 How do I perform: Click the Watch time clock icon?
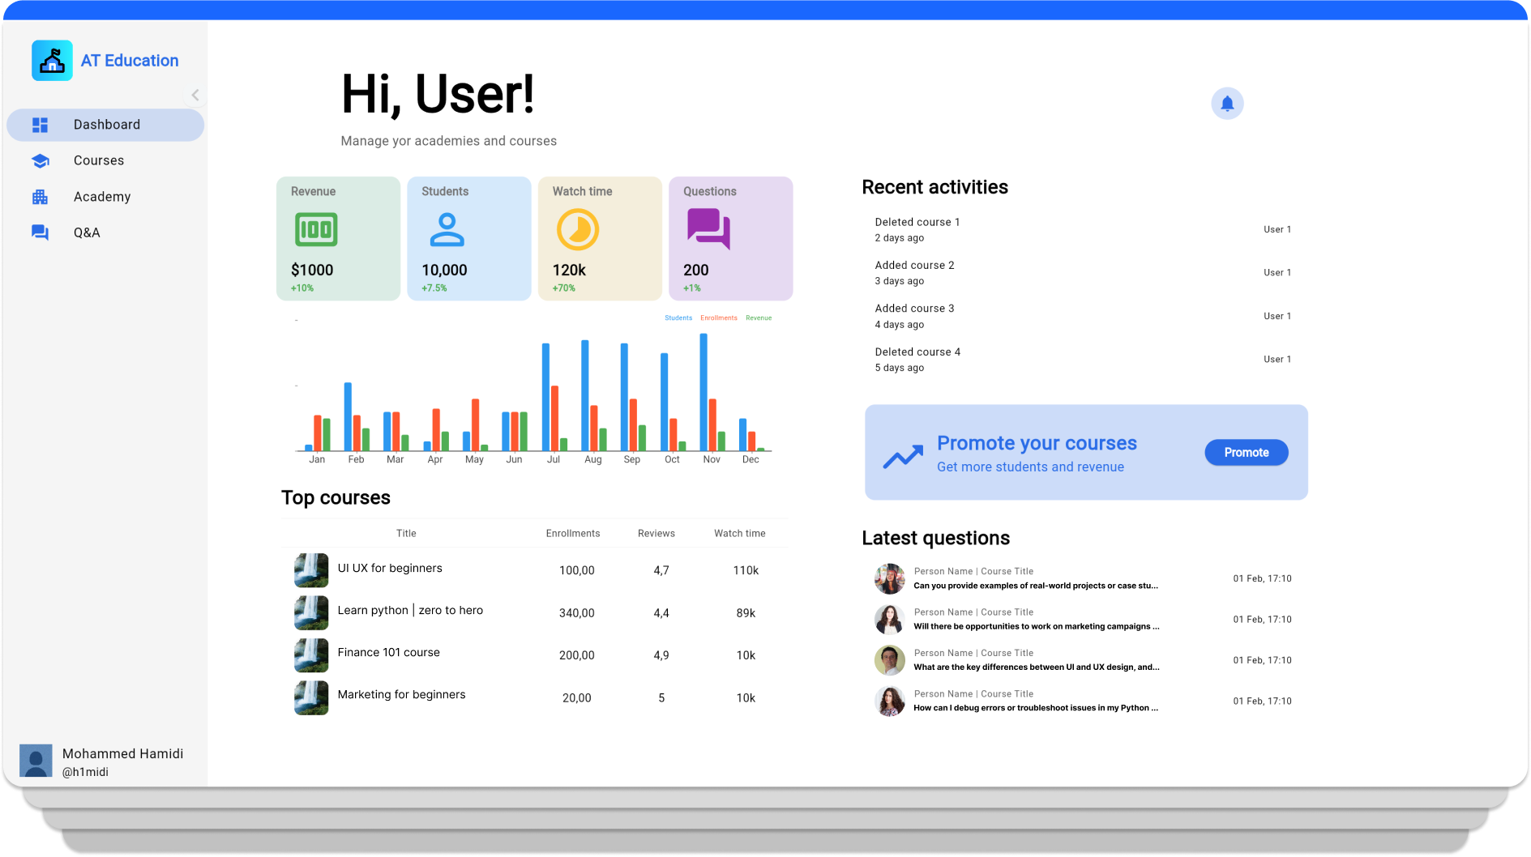click(x=577, y=230)
